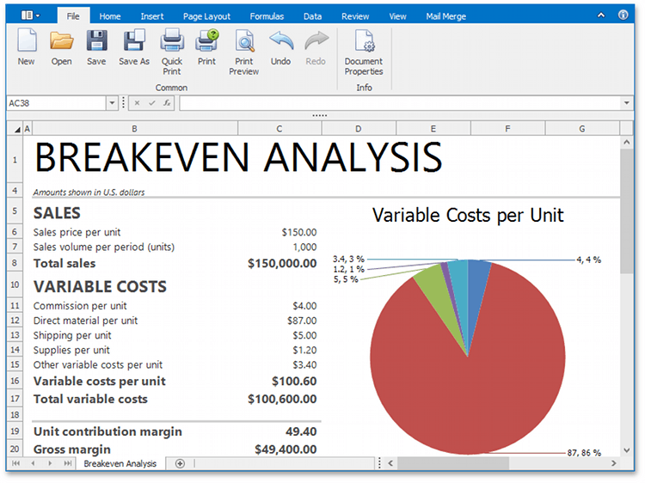Select column C header
645x483 pixels.
click(x=279, y=129)
